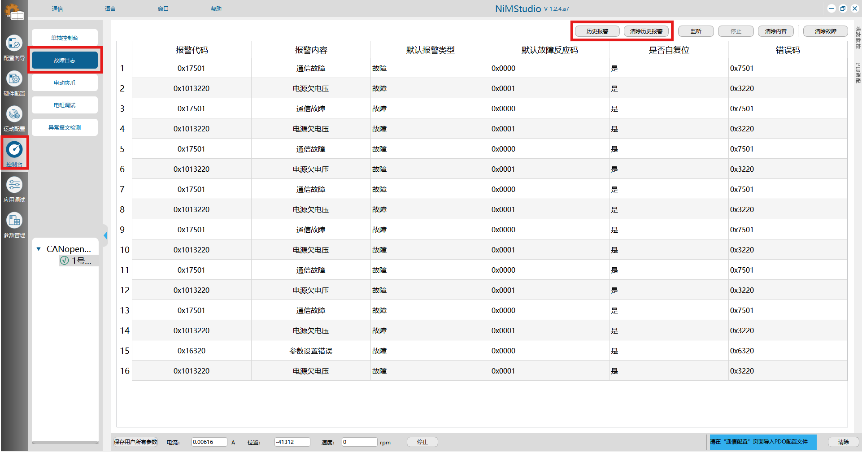The image size is (862, 452).
Task: Click the NiMStudio gear logo icon
Action: point(14,11)
